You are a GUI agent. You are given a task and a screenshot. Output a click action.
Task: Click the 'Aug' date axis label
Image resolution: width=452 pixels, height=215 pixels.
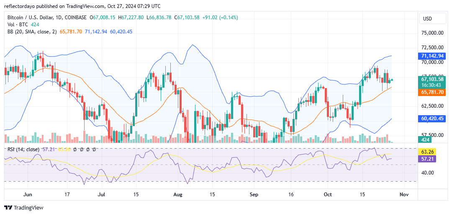coord(178,194)
